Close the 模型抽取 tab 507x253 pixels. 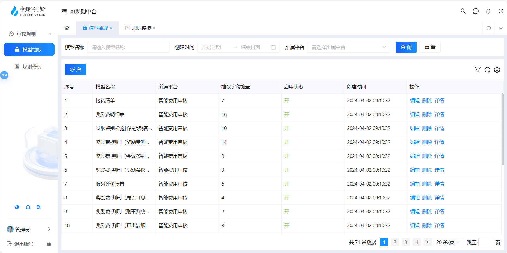pyautogui.click(x=111, y=28)
